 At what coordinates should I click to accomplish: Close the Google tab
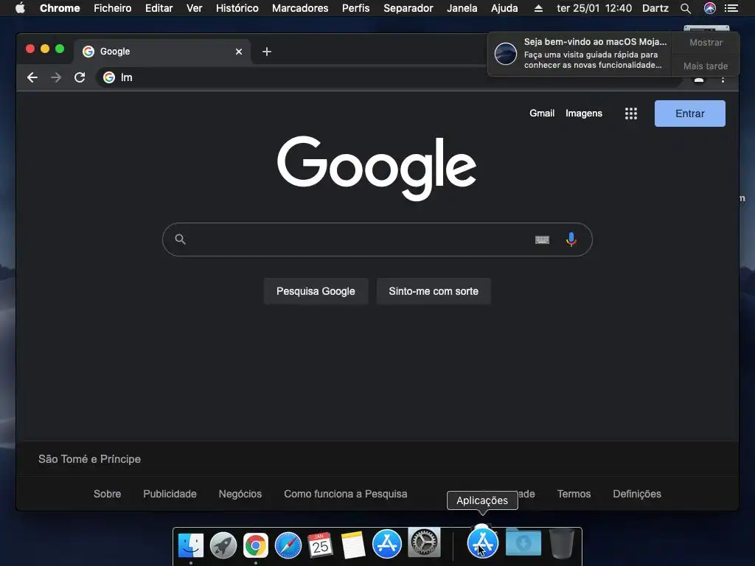click(x=239, y=52)
